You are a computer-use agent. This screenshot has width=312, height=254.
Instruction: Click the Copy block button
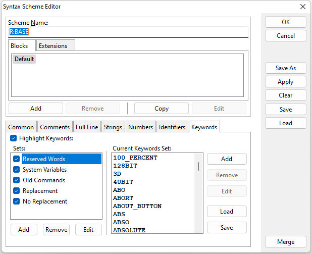(162, 109)
